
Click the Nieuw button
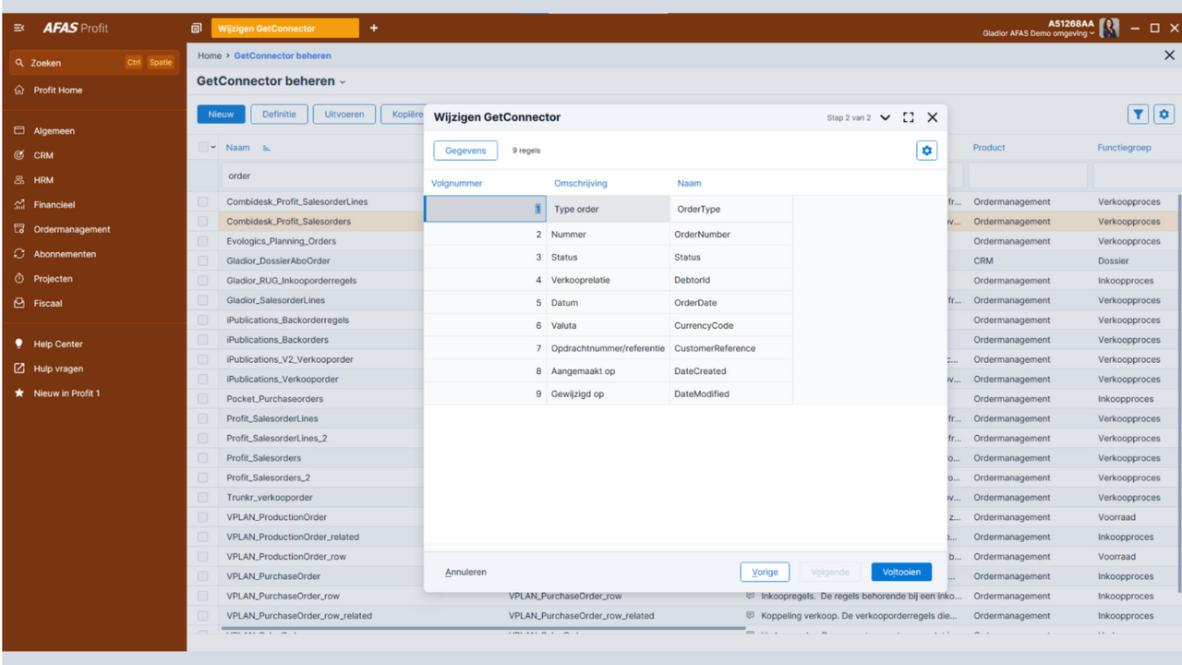tap(221, 115)
